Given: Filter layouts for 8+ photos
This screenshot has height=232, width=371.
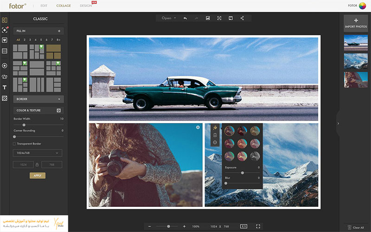Looking at the screenshot, I should click(58, 40).
